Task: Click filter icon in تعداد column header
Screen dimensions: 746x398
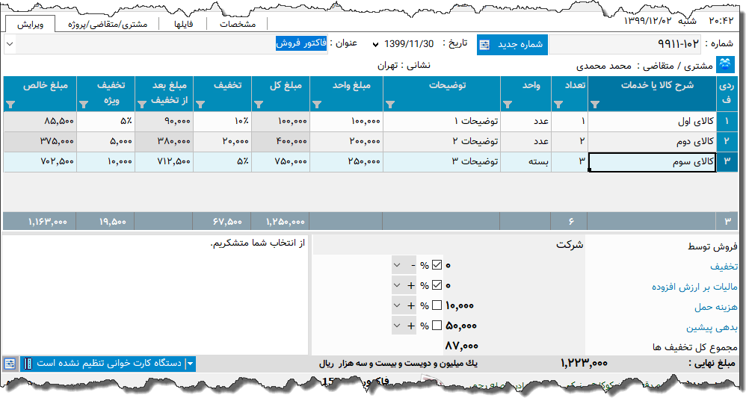Action: tap(558, 105)
